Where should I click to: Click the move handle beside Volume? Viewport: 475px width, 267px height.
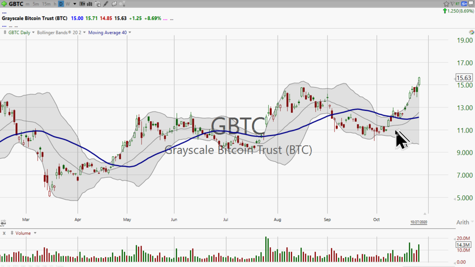point(12,233)
